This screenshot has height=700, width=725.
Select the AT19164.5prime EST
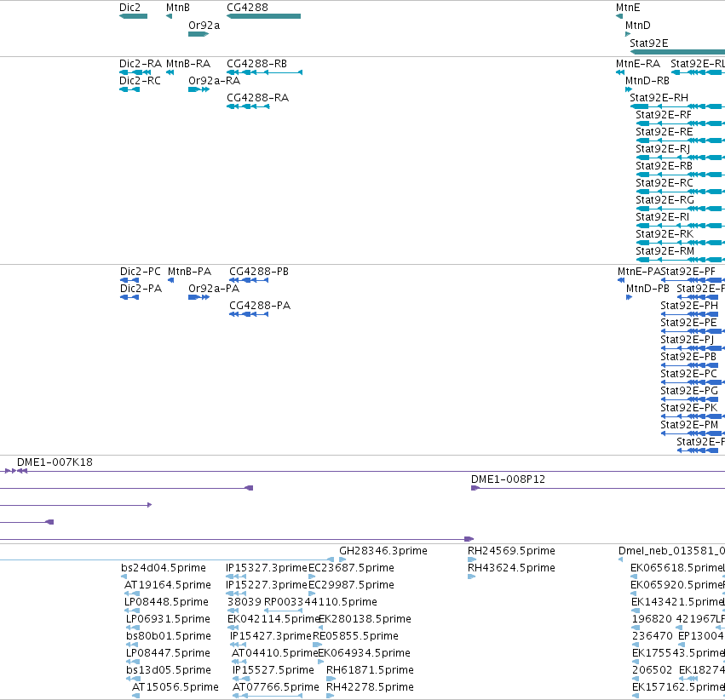tap(132, 594)
